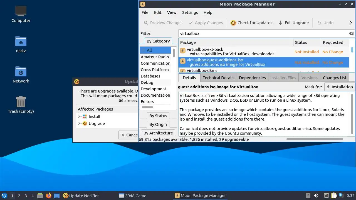This screenshot has width=356, height=200.
Task: Clear the filter text field
Action: 351,33
